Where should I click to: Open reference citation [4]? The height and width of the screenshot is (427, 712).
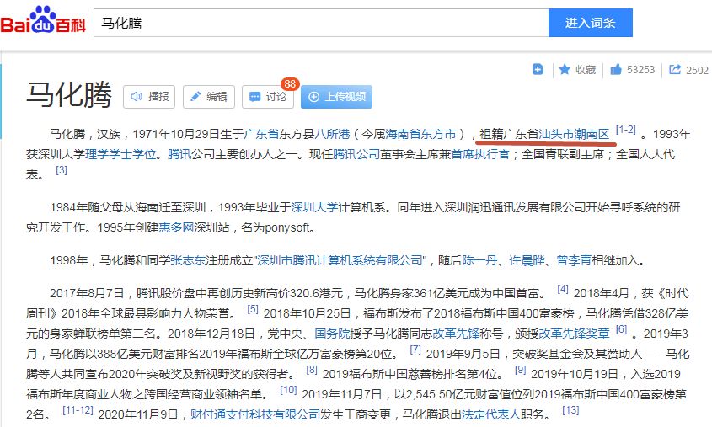point(563,289)
